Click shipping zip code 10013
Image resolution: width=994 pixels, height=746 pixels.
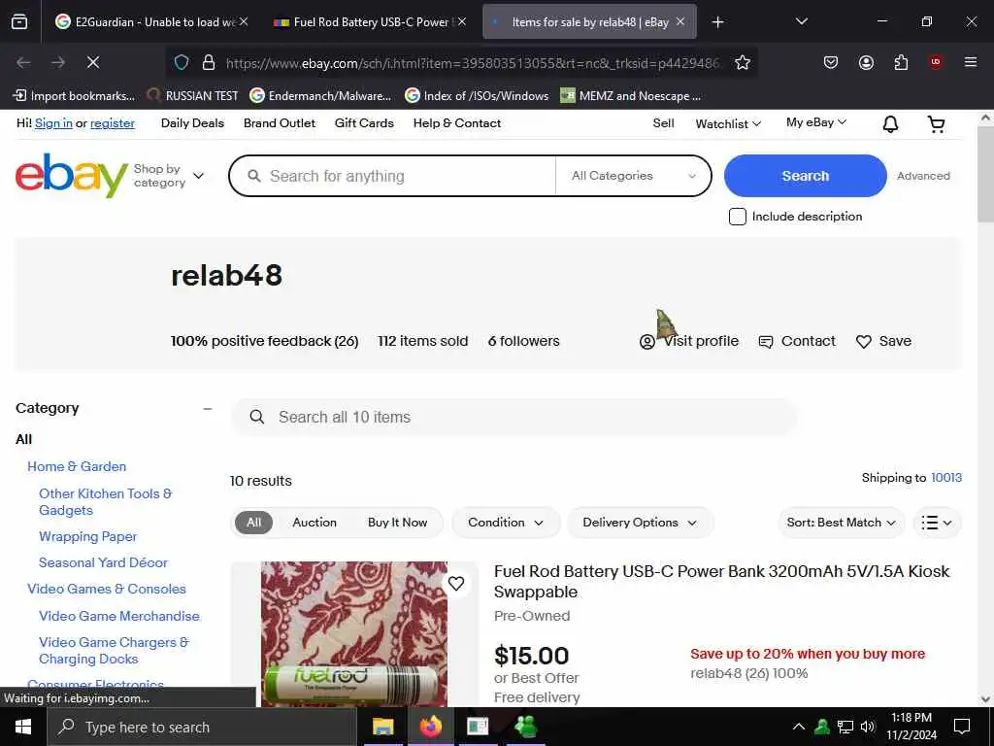[x=945, y=478]
